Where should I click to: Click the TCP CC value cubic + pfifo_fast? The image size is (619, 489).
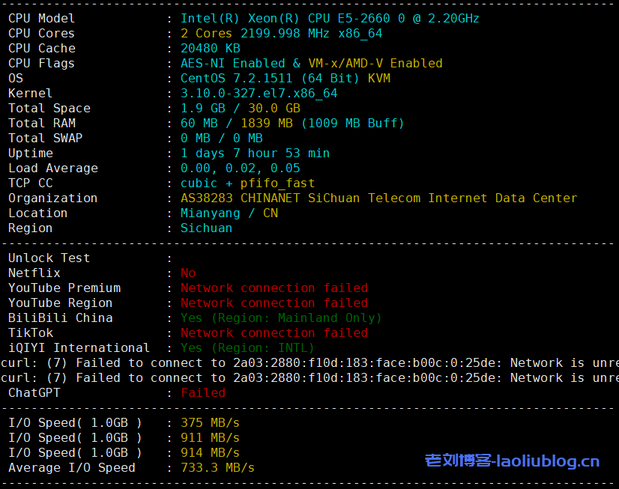247,183
